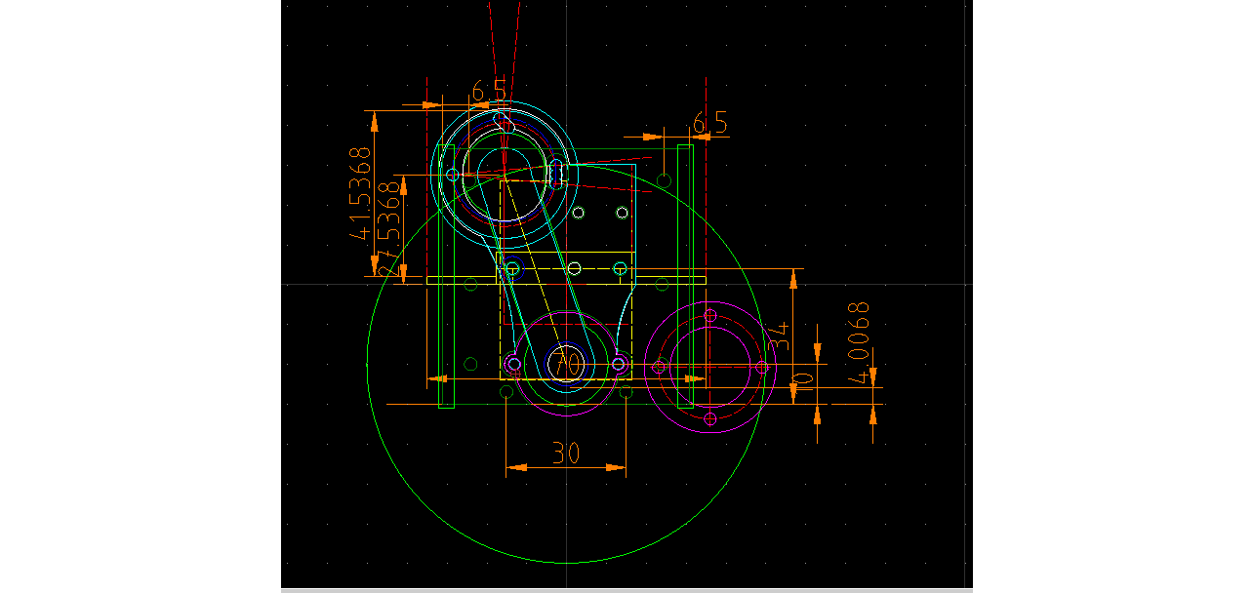Screen dimensions: 1253x593
Task: Select the "27.5368" vertical dimension text
Action: point(389,226)
